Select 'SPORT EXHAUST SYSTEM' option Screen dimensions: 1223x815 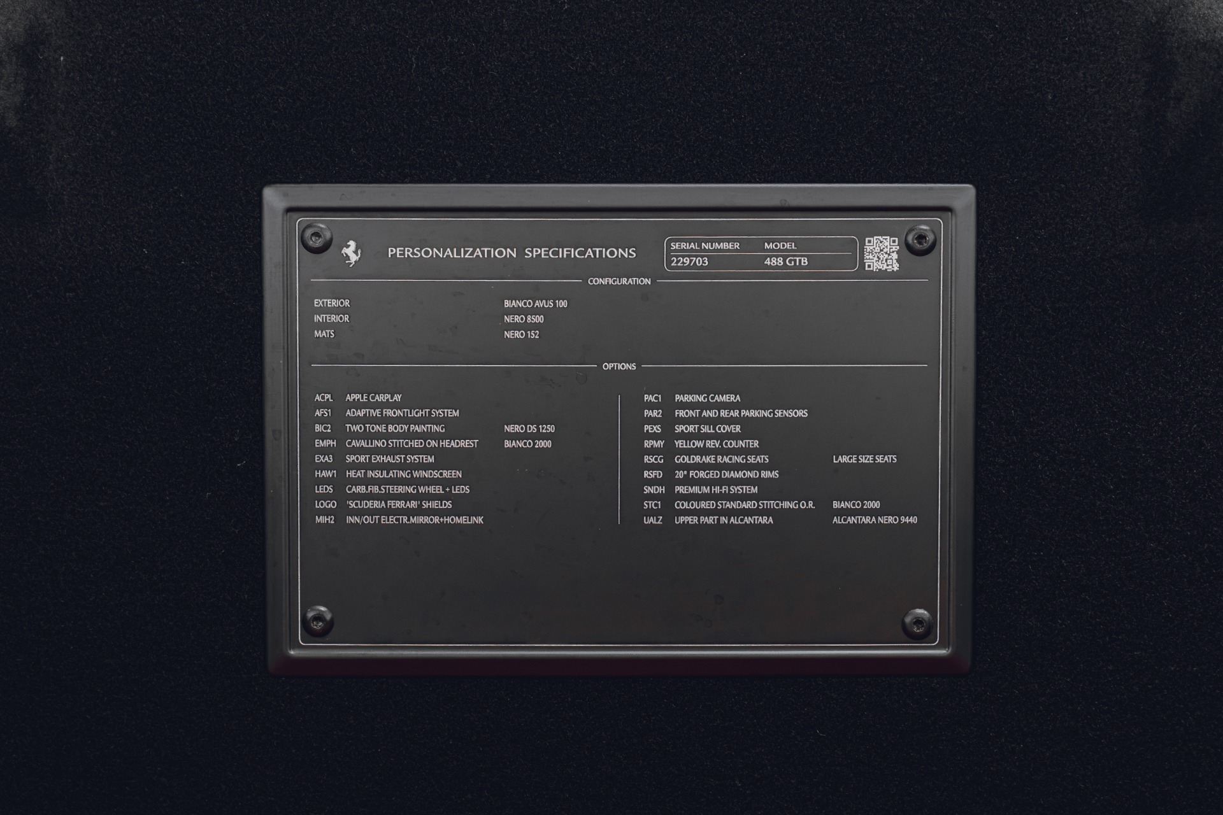(x=390, y=458)
